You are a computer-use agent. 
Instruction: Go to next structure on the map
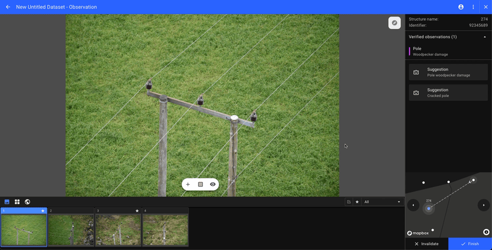click(483, 205)
